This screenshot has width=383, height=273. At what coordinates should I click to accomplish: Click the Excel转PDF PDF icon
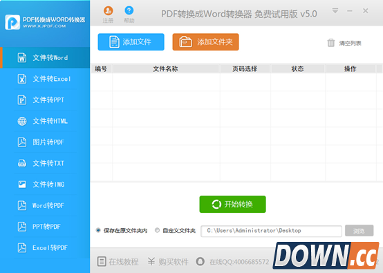click(22, 247)
